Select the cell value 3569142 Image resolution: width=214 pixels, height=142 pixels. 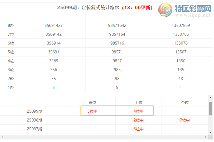(54, 34)
